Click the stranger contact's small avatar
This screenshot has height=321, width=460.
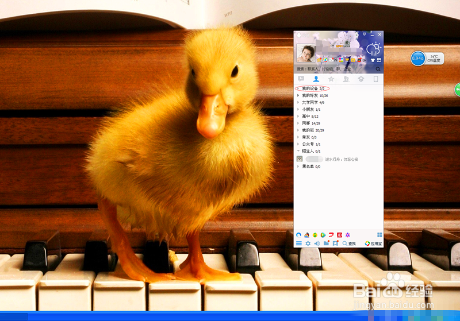300,159
